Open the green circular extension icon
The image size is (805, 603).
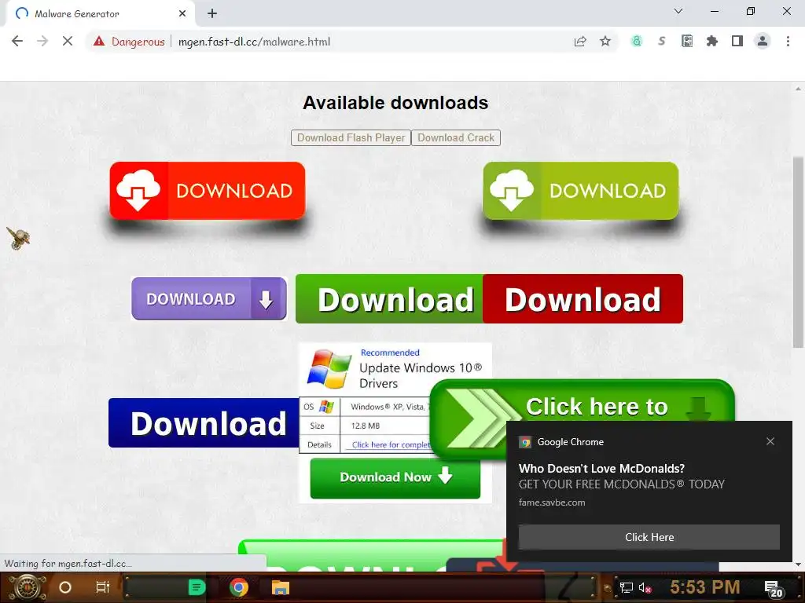pyautogui.click(x=637, y=42)
